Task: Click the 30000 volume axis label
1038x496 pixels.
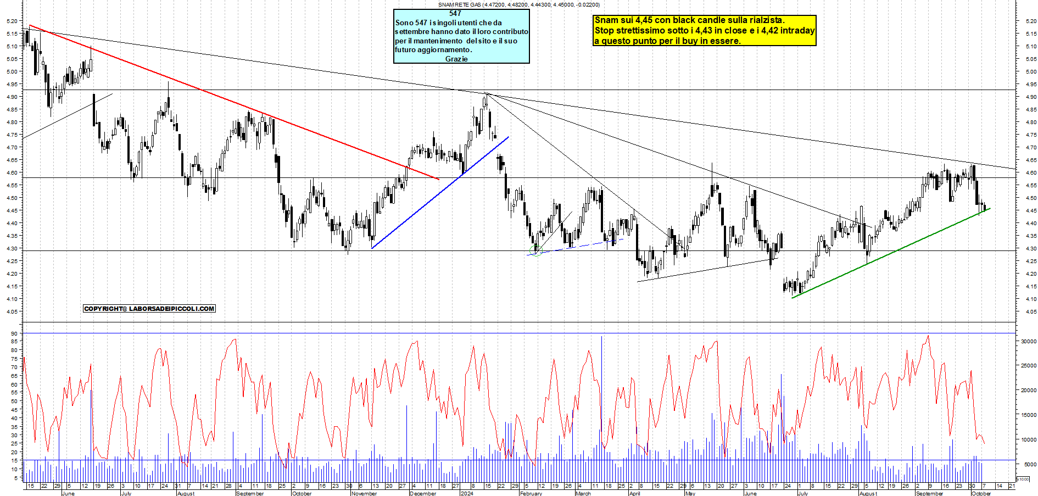Action: coord(1029,341)
